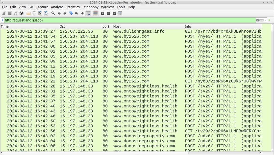Go forward in packet history

click(65, 13)
